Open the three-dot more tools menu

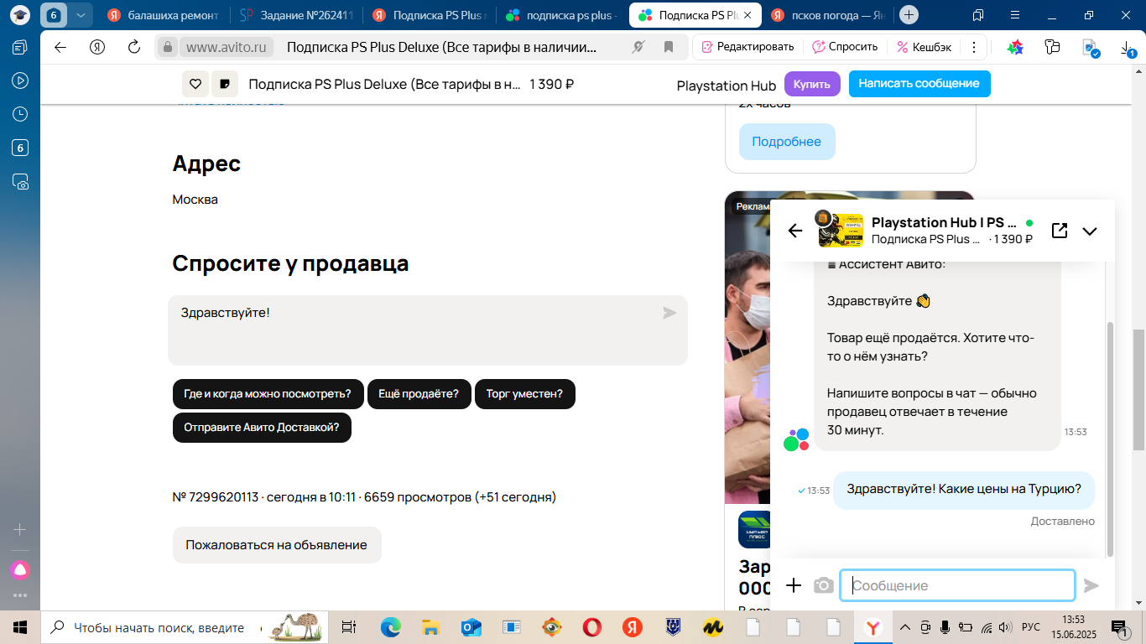coord(974,47)
